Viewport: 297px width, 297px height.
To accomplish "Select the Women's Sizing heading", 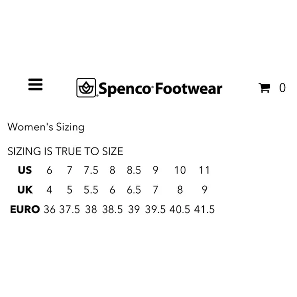I will [x=46, y=127].
